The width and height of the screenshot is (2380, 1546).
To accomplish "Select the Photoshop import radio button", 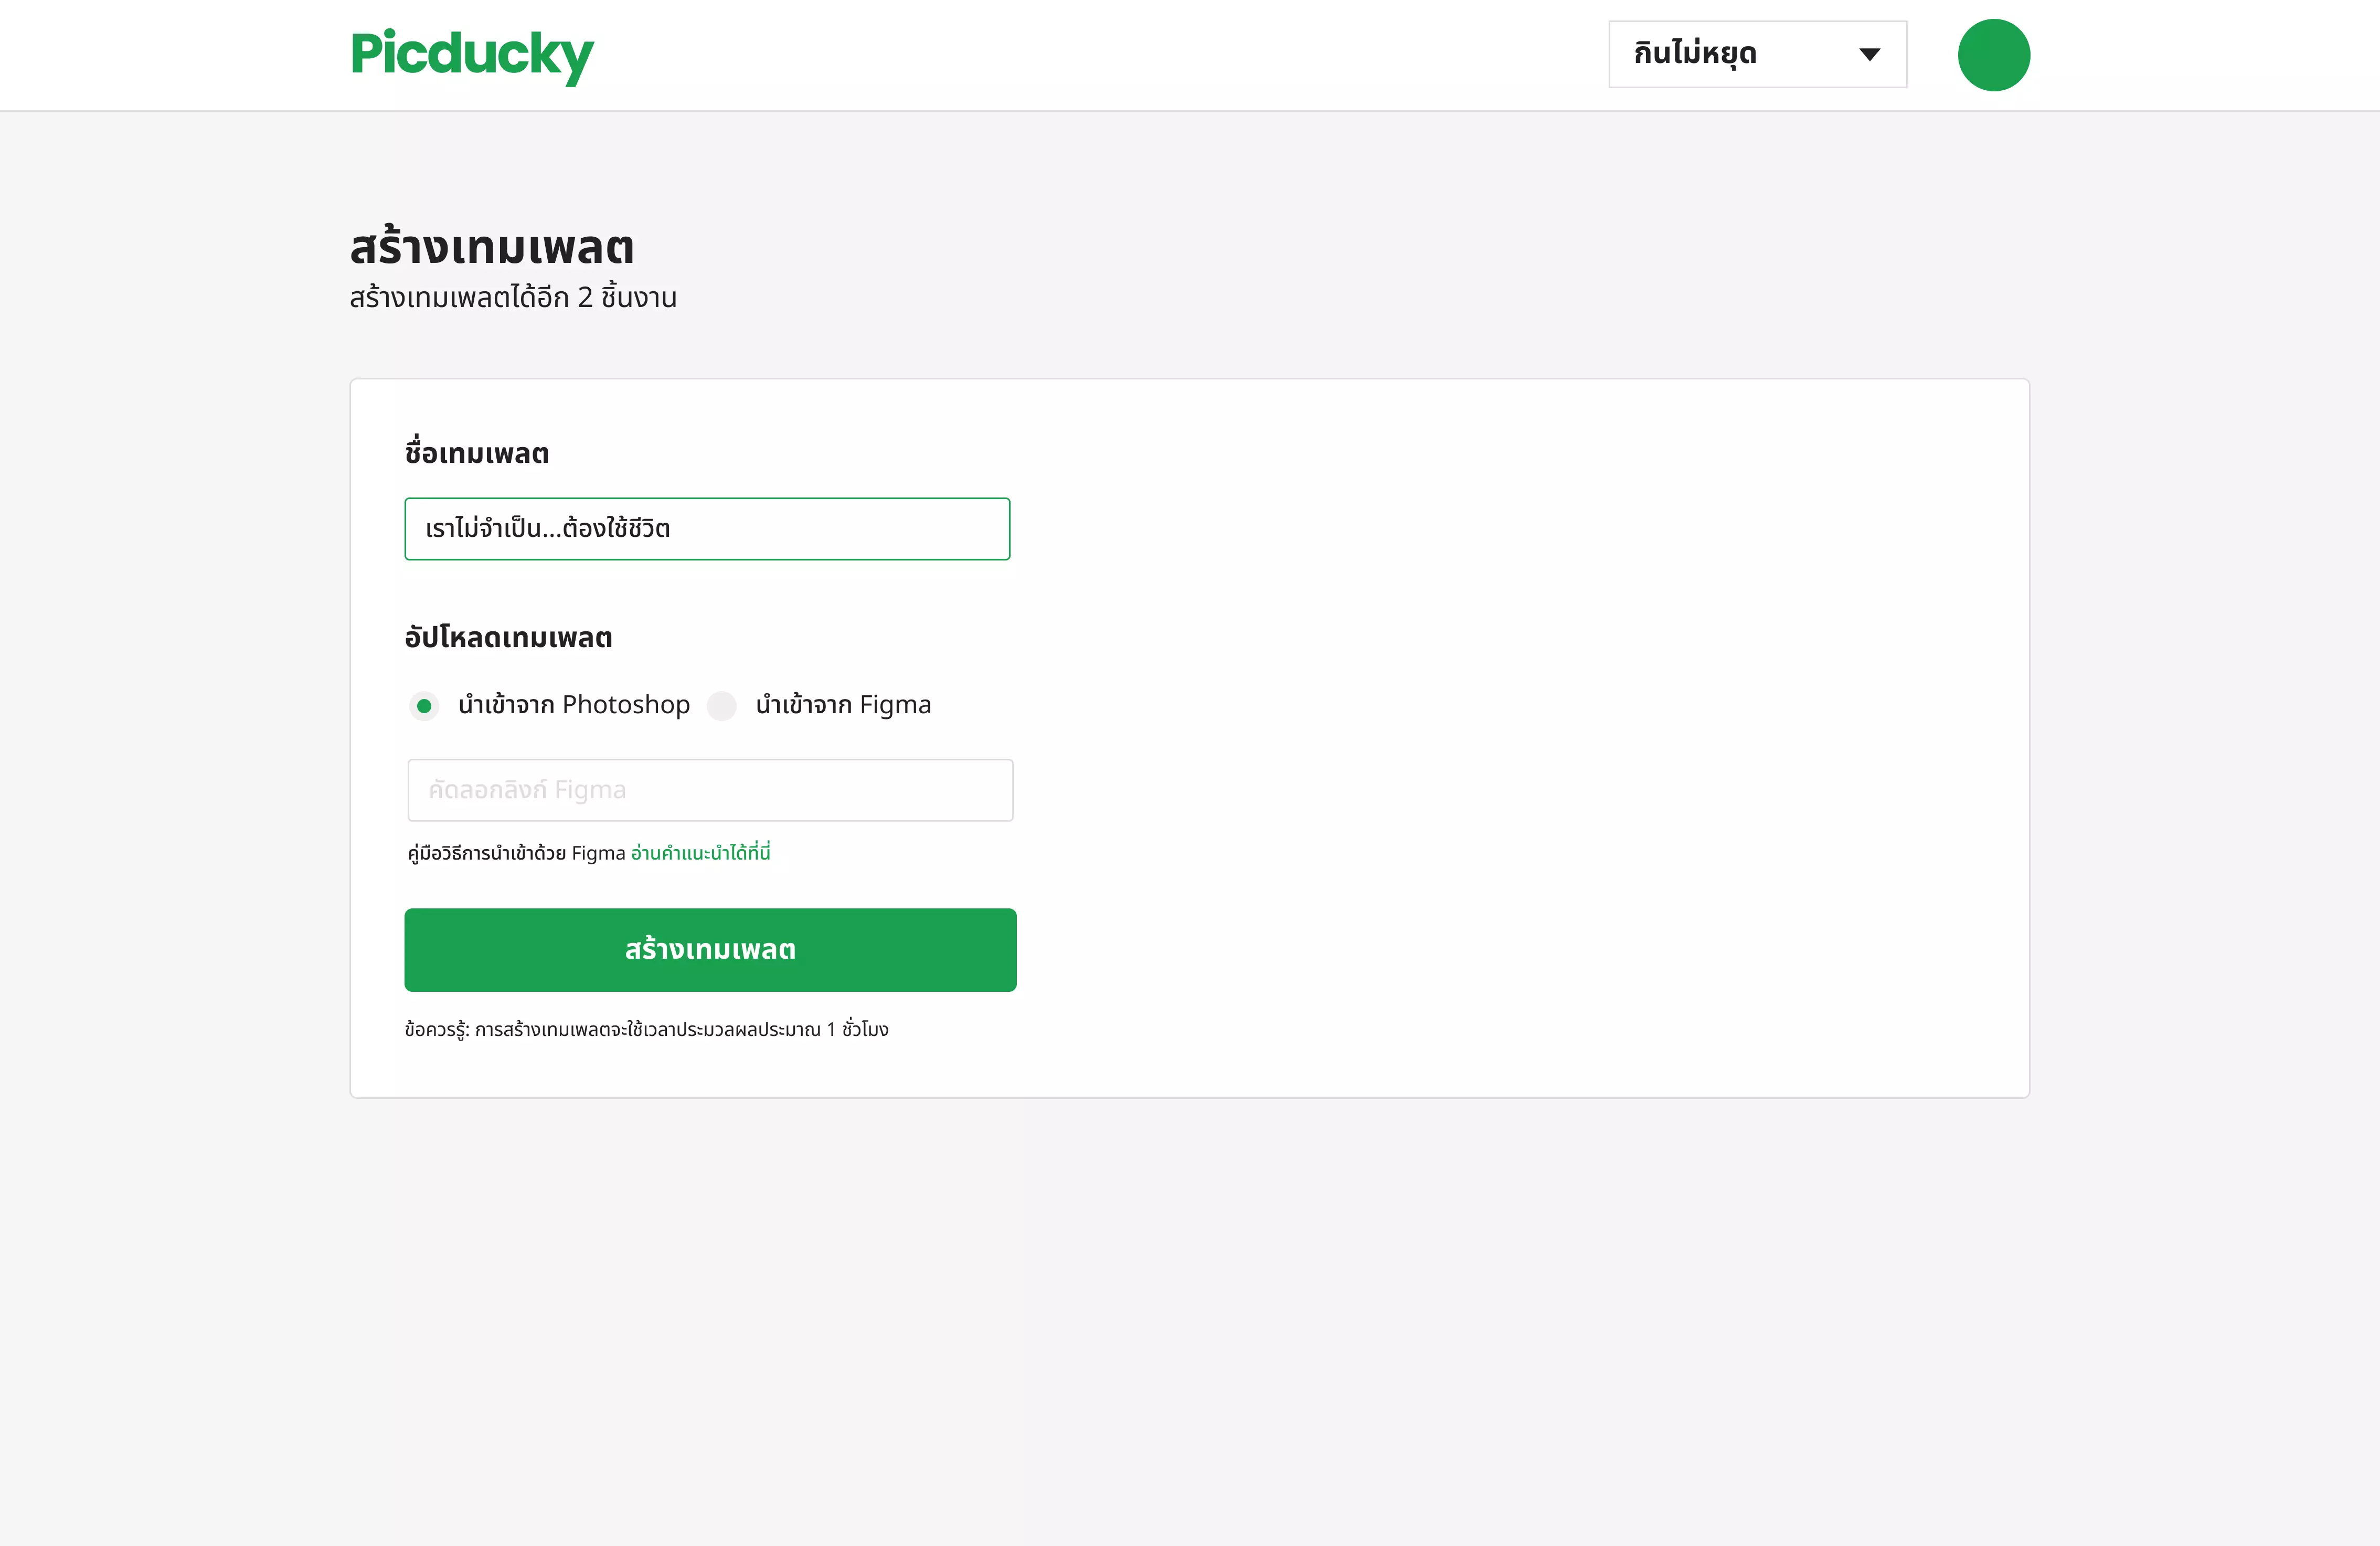I will (424, 706).
